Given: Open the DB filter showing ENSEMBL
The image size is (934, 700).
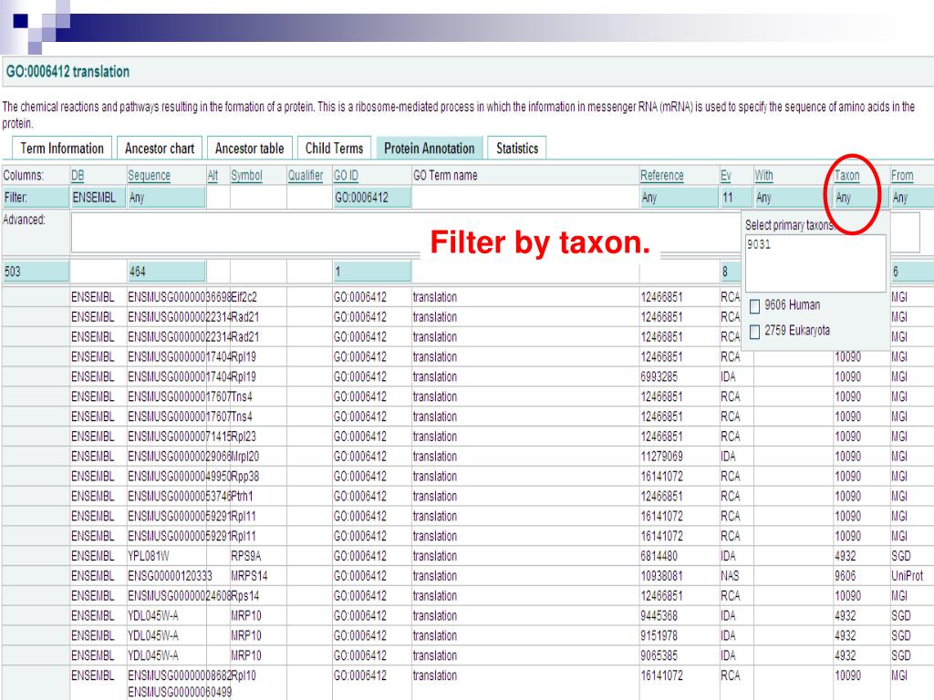Looking at the screenshot, I should click(98, 198).
